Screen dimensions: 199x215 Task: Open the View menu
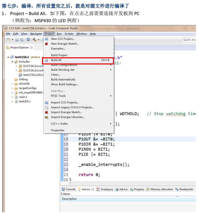click(24, 34)
